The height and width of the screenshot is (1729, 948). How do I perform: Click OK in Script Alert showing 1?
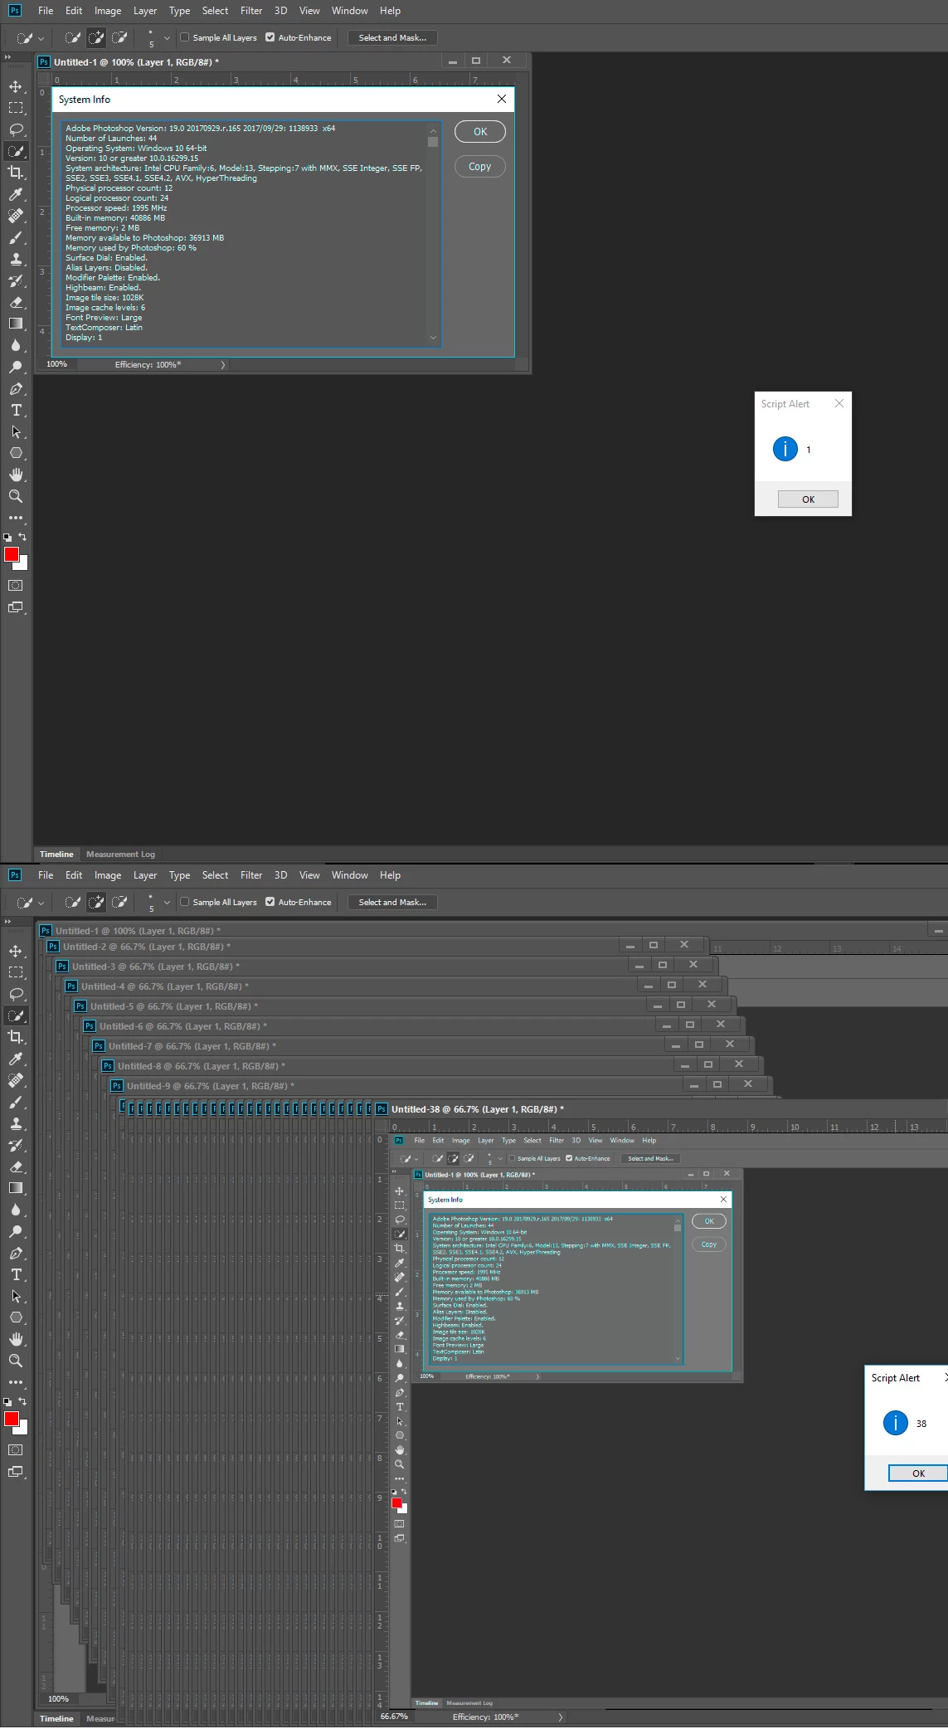(808, 499)
